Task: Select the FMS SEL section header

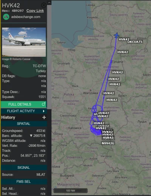Action: (x=24, y=182)
